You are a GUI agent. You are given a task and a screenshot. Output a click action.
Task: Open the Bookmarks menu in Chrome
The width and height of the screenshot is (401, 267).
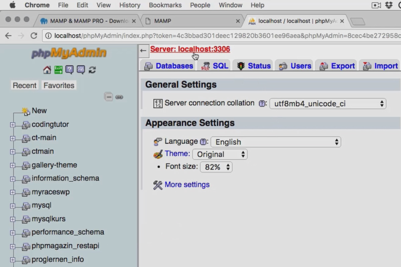(x=165, y=5)
